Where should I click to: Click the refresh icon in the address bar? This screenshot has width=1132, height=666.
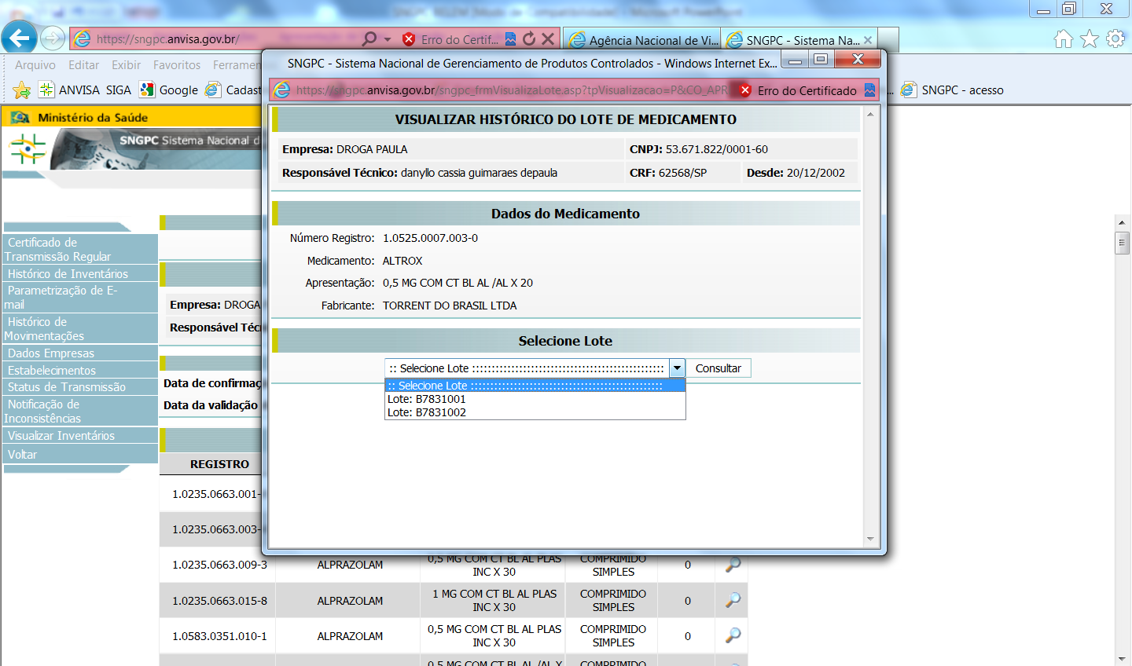click(x=529, y=38)
